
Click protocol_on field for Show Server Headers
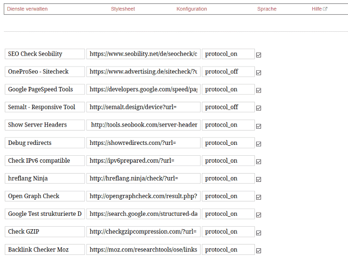point(228,125)
